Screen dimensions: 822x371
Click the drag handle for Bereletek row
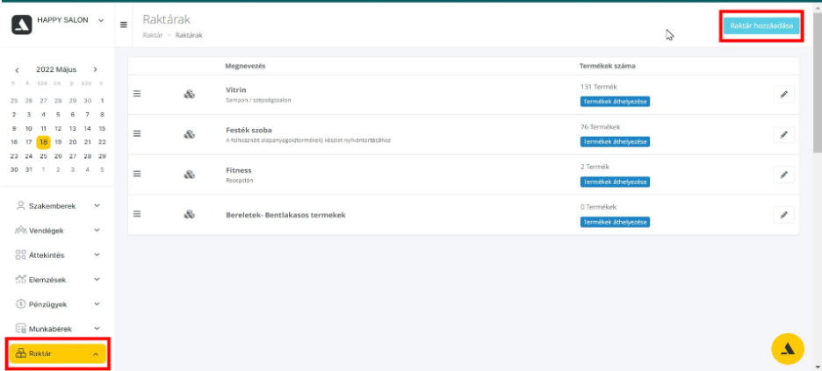[x=137, y=214]
